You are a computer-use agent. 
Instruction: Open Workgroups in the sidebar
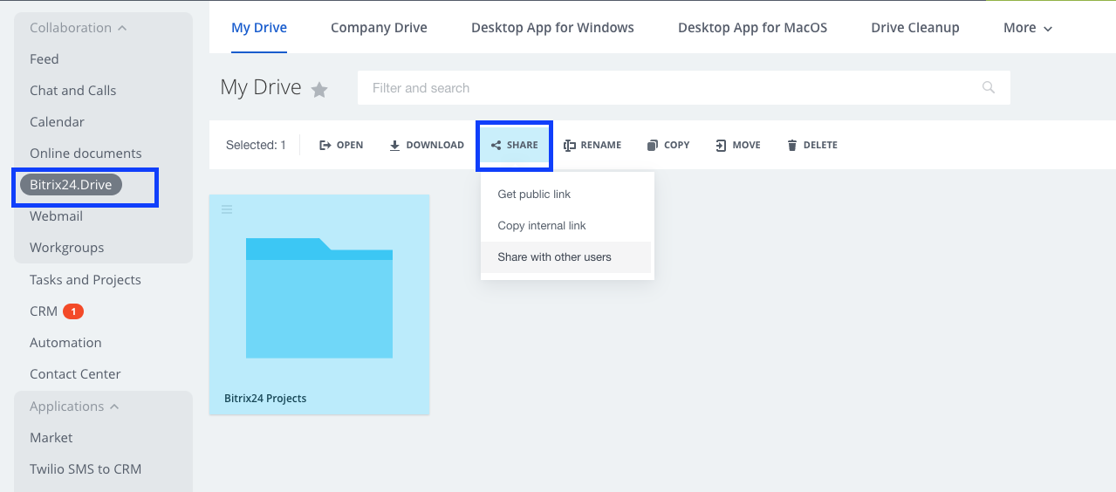pyautogui.click(x=67, y=248)
